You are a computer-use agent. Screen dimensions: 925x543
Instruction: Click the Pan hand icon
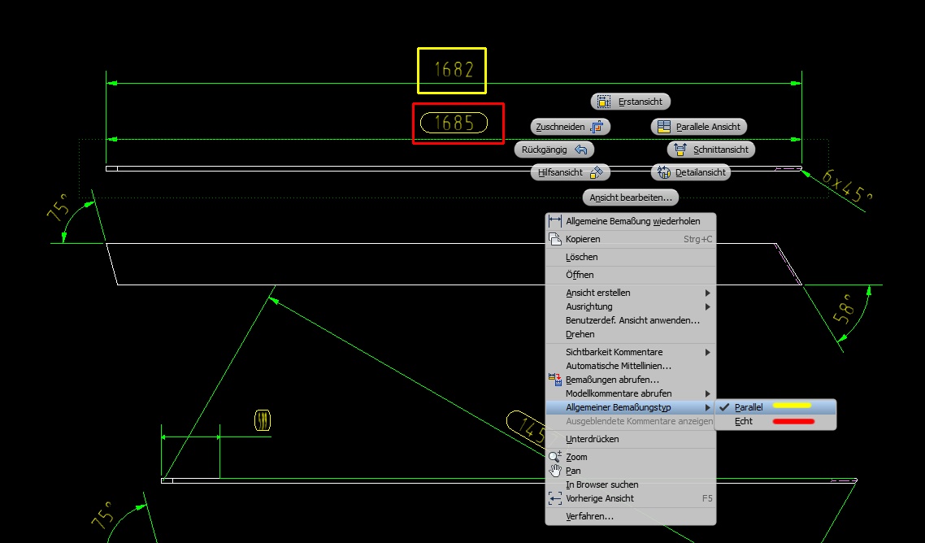click(x=555, y=471)
